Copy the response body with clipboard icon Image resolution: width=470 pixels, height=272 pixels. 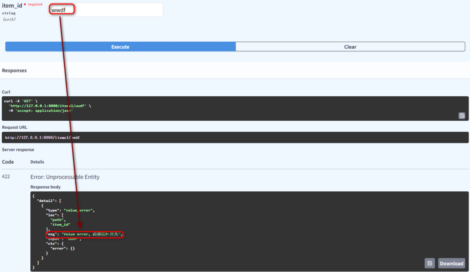(430, 263)
